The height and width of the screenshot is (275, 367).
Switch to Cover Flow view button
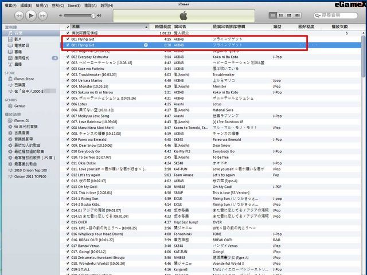coord(297,15)
